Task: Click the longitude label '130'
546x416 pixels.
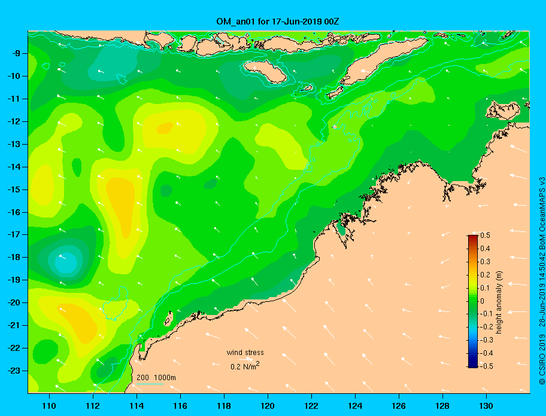Action: click(x=486, y=406)
